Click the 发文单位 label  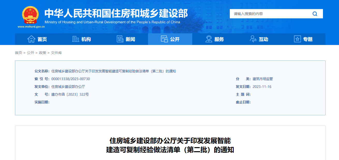click(x=42, y=87)
